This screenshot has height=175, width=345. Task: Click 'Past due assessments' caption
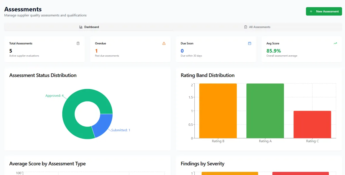coord(107,56)
